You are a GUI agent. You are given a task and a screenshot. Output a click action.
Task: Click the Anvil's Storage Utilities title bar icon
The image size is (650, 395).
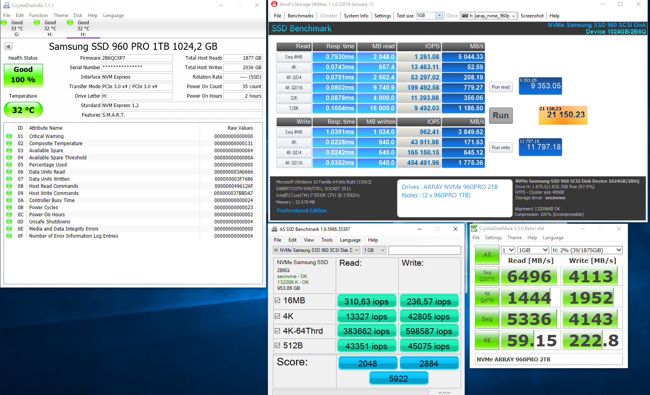[274, 4]
